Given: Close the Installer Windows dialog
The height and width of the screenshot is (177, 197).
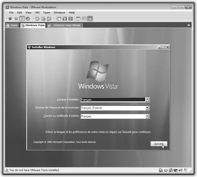Looking at the screenshot, I should pos(167,47).
